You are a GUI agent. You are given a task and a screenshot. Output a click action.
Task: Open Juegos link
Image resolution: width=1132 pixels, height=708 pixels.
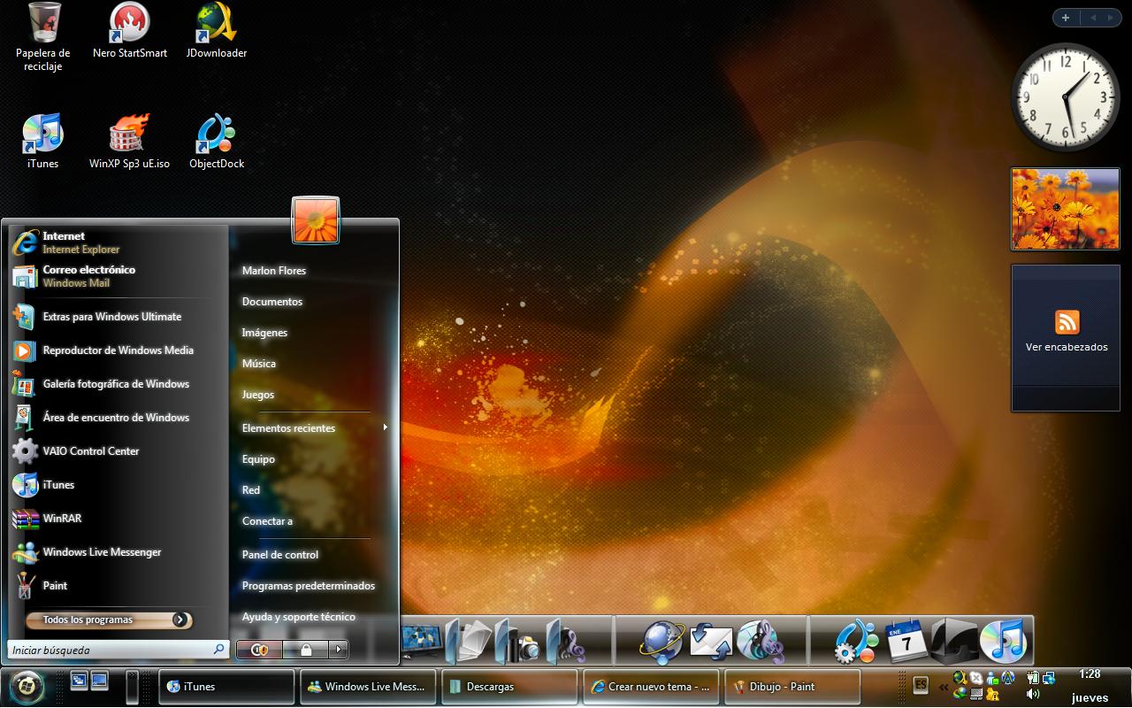coord(258,395)
